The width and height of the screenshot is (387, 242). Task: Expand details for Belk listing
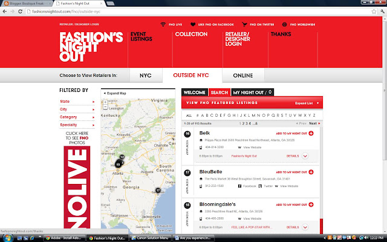click(305, 156)
